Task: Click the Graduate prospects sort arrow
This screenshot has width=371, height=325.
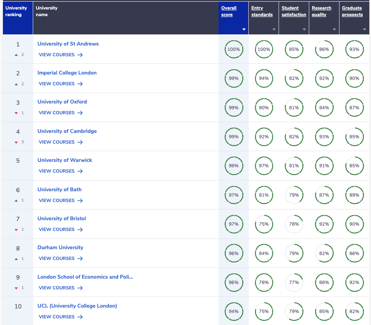Action: click(365, 29)
